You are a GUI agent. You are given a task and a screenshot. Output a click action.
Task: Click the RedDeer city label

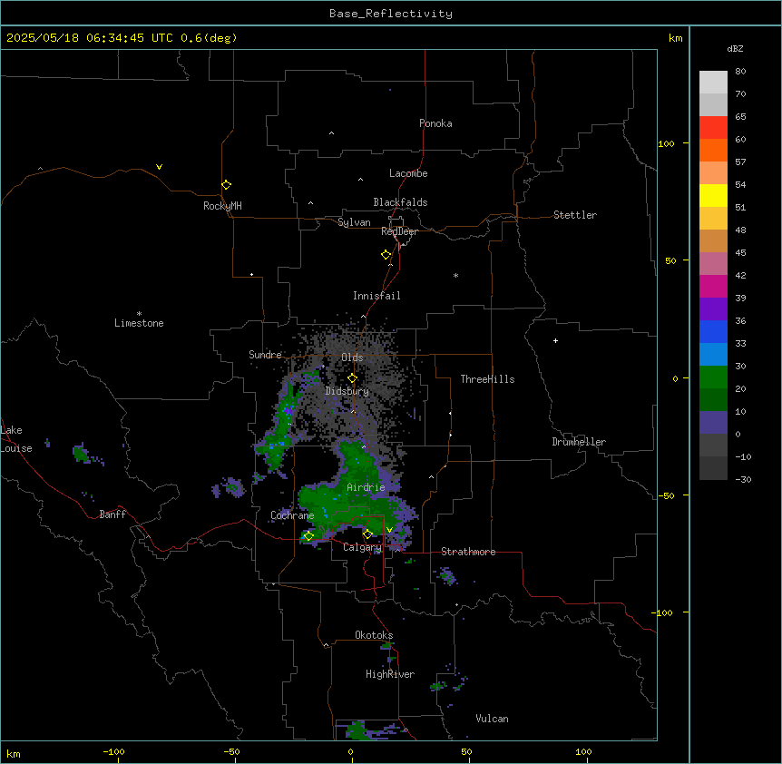pyautogui.click(x=399, y=231)
